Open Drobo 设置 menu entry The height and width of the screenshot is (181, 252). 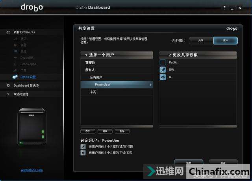28,77
